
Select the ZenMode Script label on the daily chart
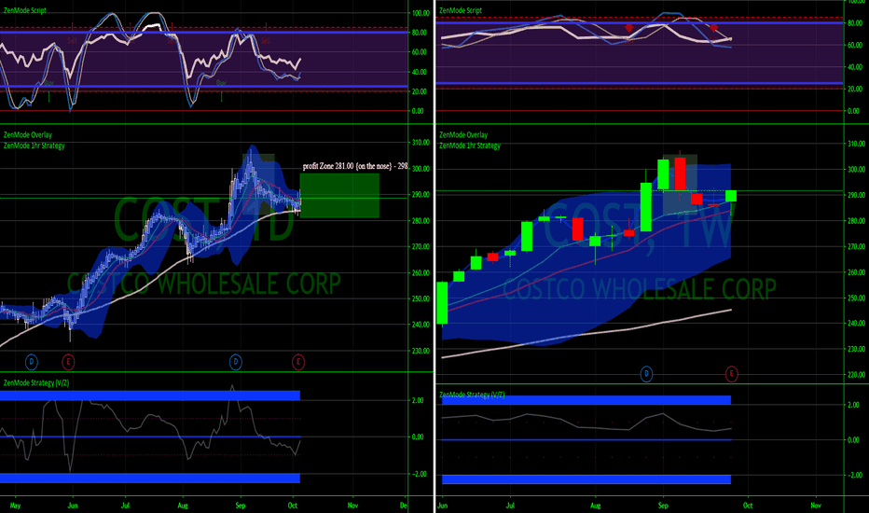click(x=25, y=10)
